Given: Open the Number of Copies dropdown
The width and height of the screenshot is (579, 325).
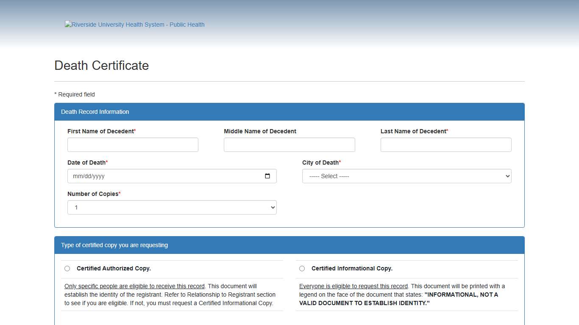Looking at the screenshot, I should click(172, 207).
